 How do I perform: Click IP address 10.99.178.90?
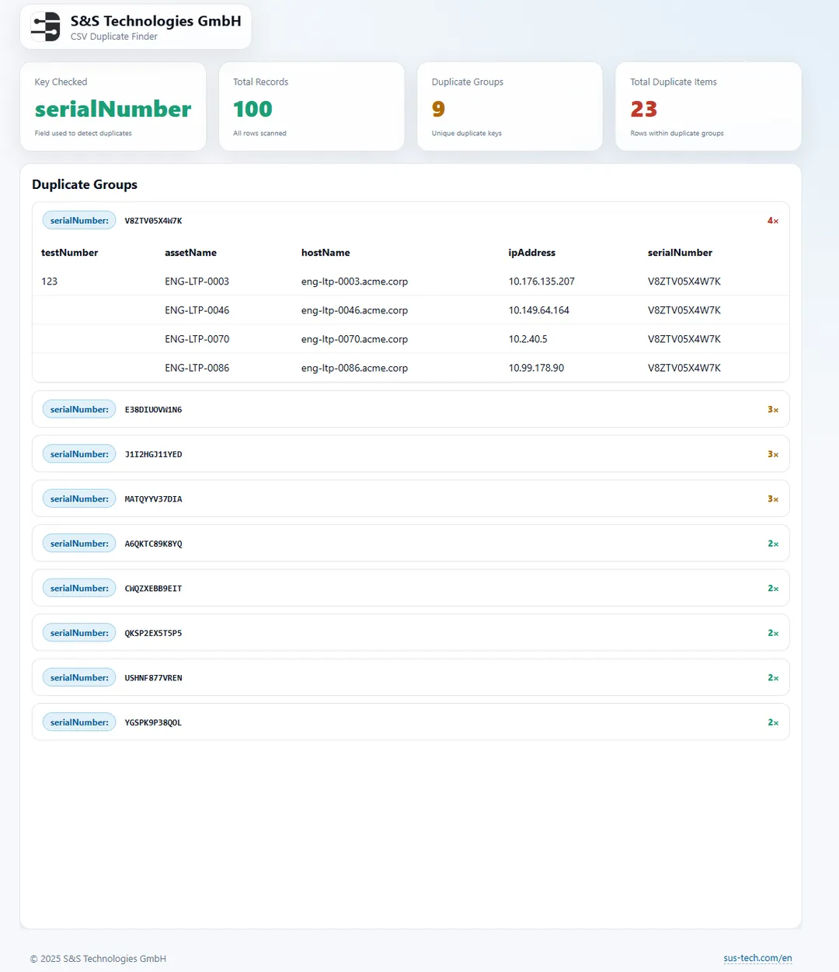pyautogui.click(x=536, y=368)
